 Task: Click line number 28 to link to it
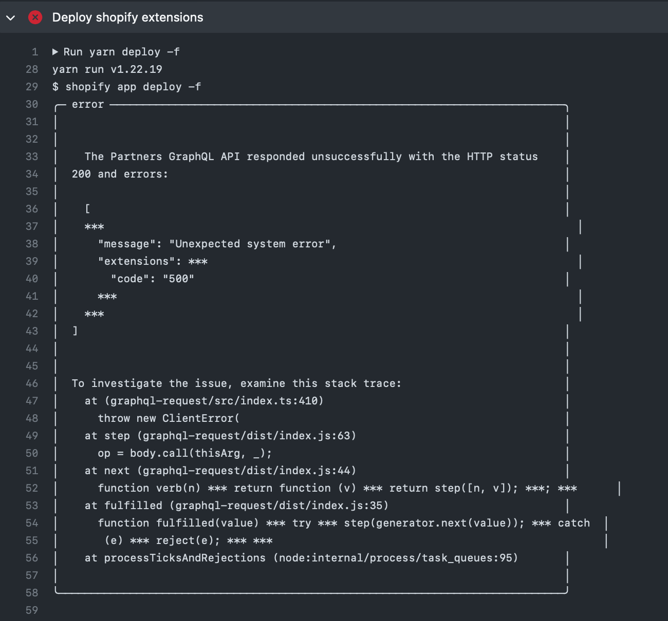(x=31, y=69)
